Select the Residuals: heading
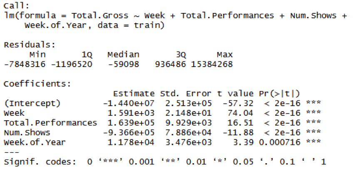The width and height of the screenshot is (356, 174). point(29,45)
